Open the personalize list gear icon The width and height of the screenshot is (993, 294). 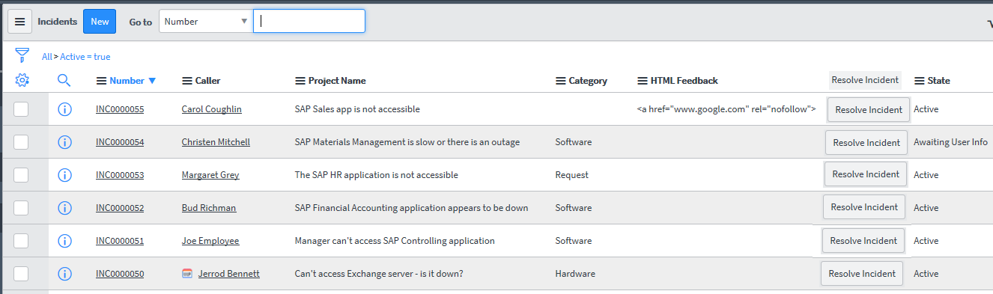(x=22, y=80)
